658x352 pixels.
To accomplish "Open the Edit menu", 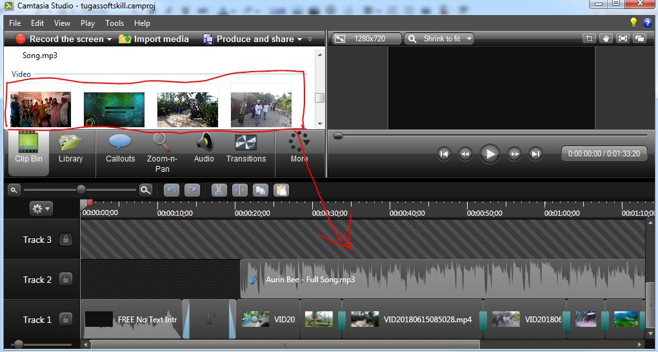I will [37, 23].
